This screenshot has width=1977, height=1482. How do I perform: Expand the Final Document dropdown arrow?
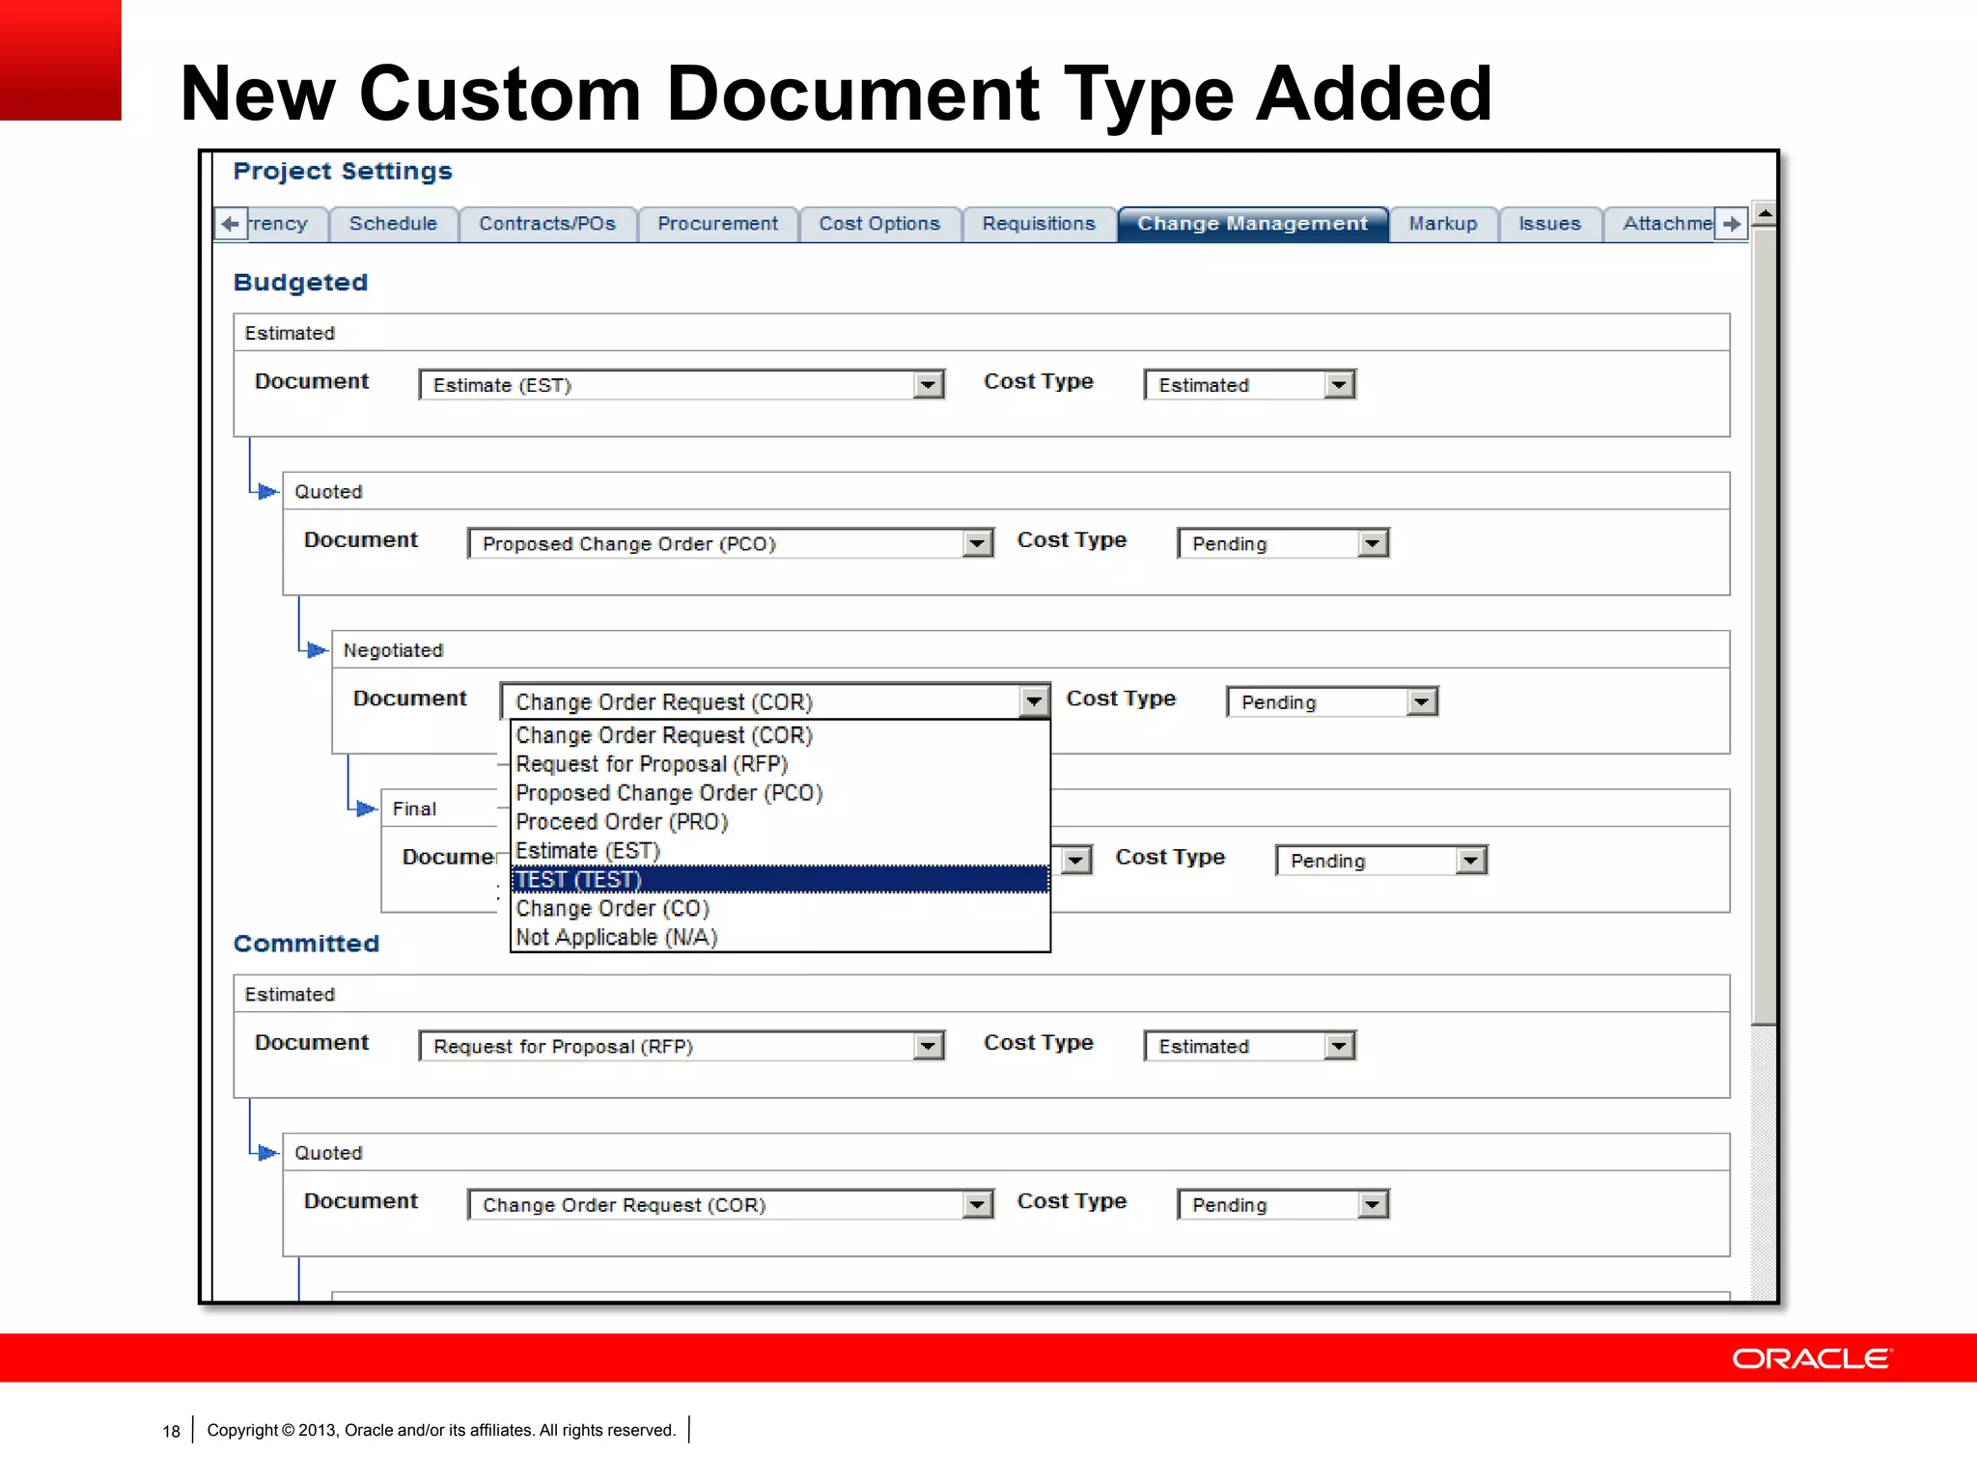1075,861
